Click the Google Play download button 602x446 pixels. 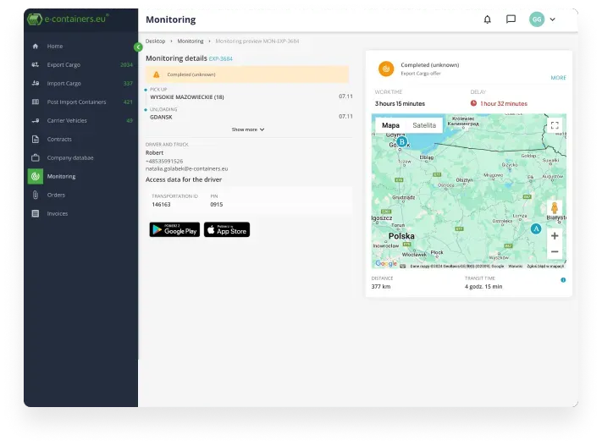(x=174, y=229)
